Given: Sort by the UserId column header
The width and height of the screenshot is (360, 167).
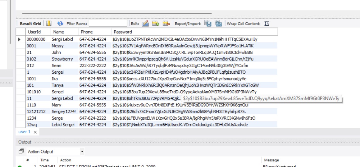Looking at the screenshot, I should [34, 32].
